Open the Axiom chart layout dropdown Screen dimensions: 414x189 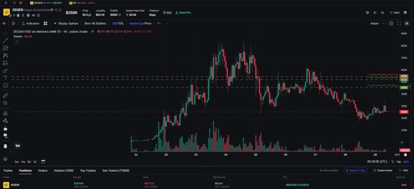pos(378,23)
